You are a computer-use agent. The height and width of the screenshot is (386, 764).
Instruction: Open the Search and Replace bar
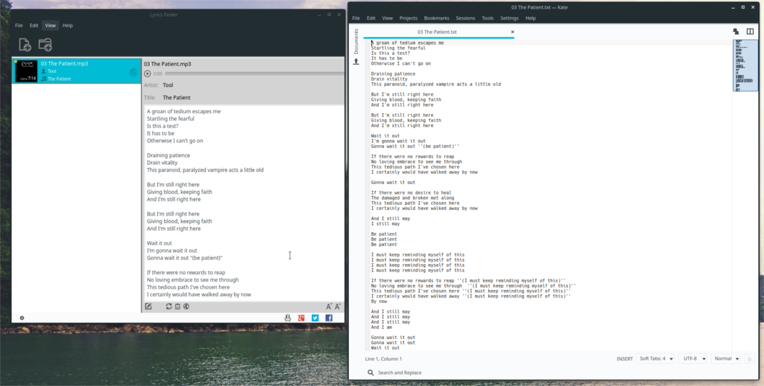pyautogui.click(x=400, y=373)
